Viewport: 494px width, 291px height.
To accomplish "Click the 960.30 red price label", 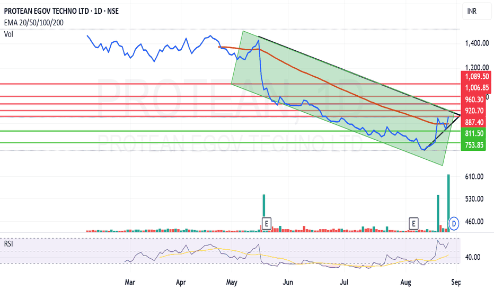I will (x=474, y=99).
